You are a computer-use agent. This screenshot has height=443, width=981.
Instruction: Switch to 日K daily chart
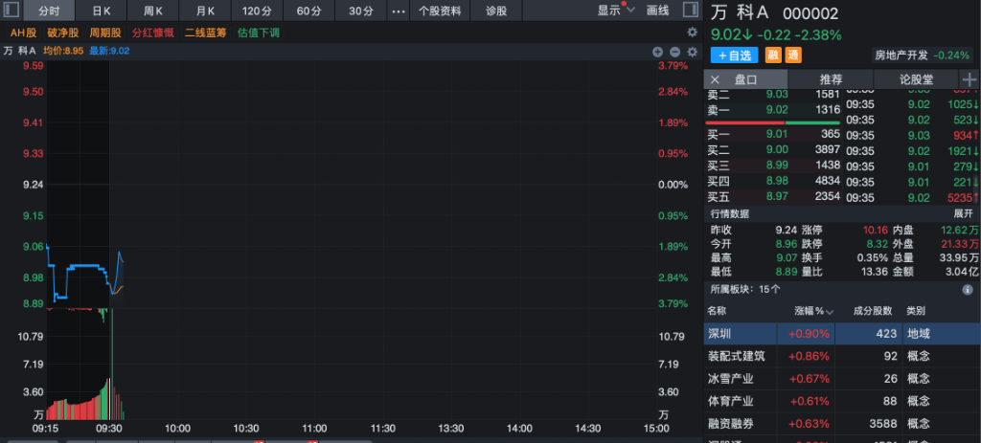pos(102,11)
